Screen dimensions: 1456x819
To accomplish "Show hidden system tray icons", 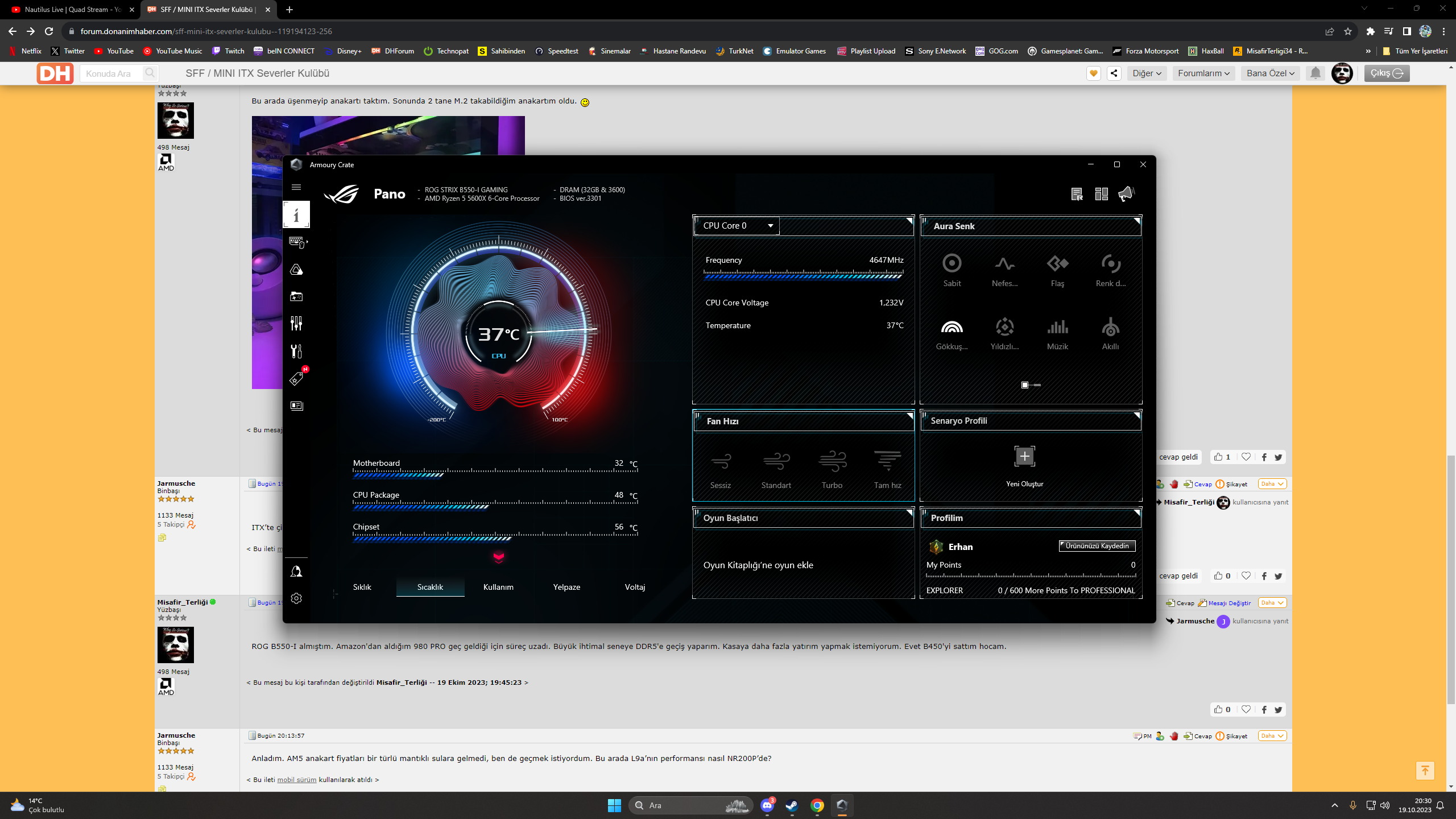I will coord(1335,805).
